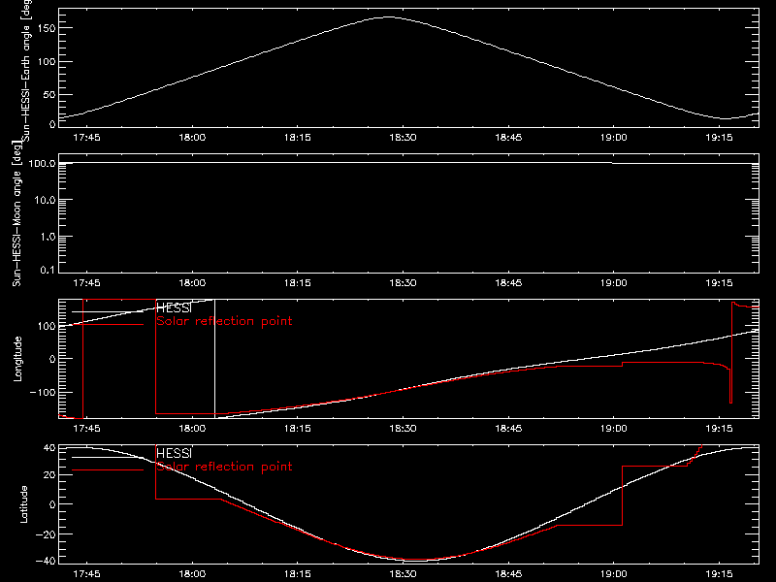Image resolution: width=776 pixels, height=582 pixels.
Task: Click the 0 tick on Longitude axis
Action: 52,359
